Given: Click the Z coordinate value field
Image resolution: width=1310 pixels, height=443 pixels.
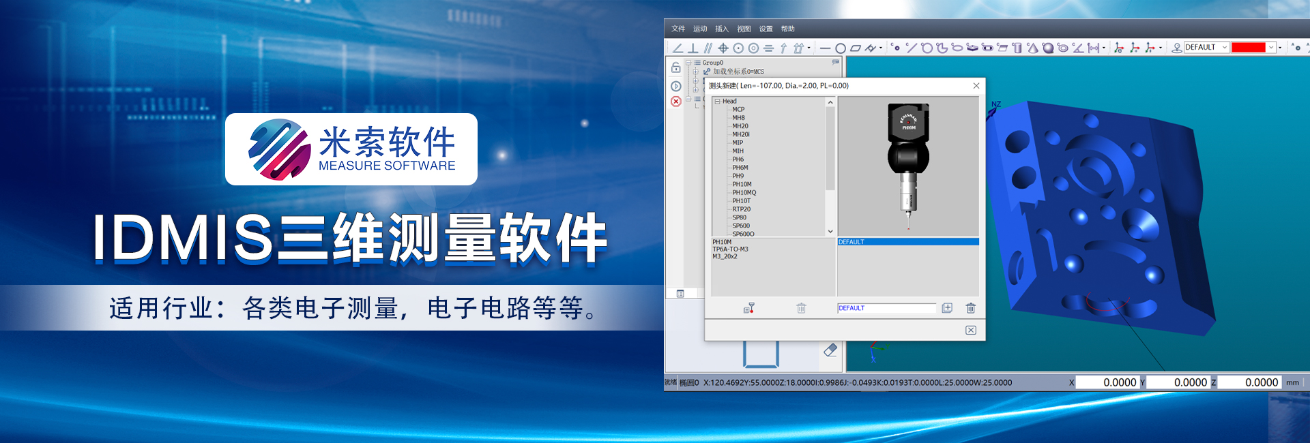Looking at the screenshot, I should (x=1249, y=382).
